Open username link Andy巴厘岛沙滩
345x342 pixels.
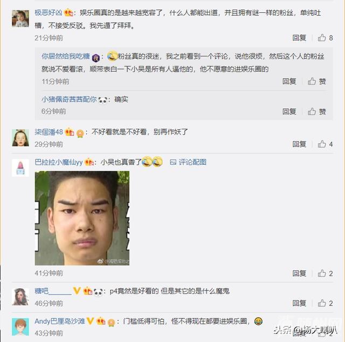[x=60, y=321]
